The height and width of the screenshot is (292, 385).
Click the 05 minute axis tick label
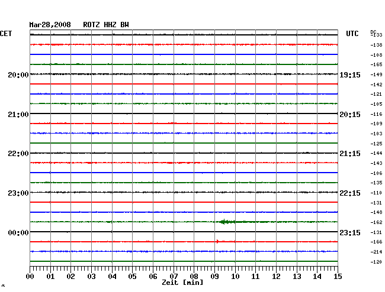pos(132,276)
